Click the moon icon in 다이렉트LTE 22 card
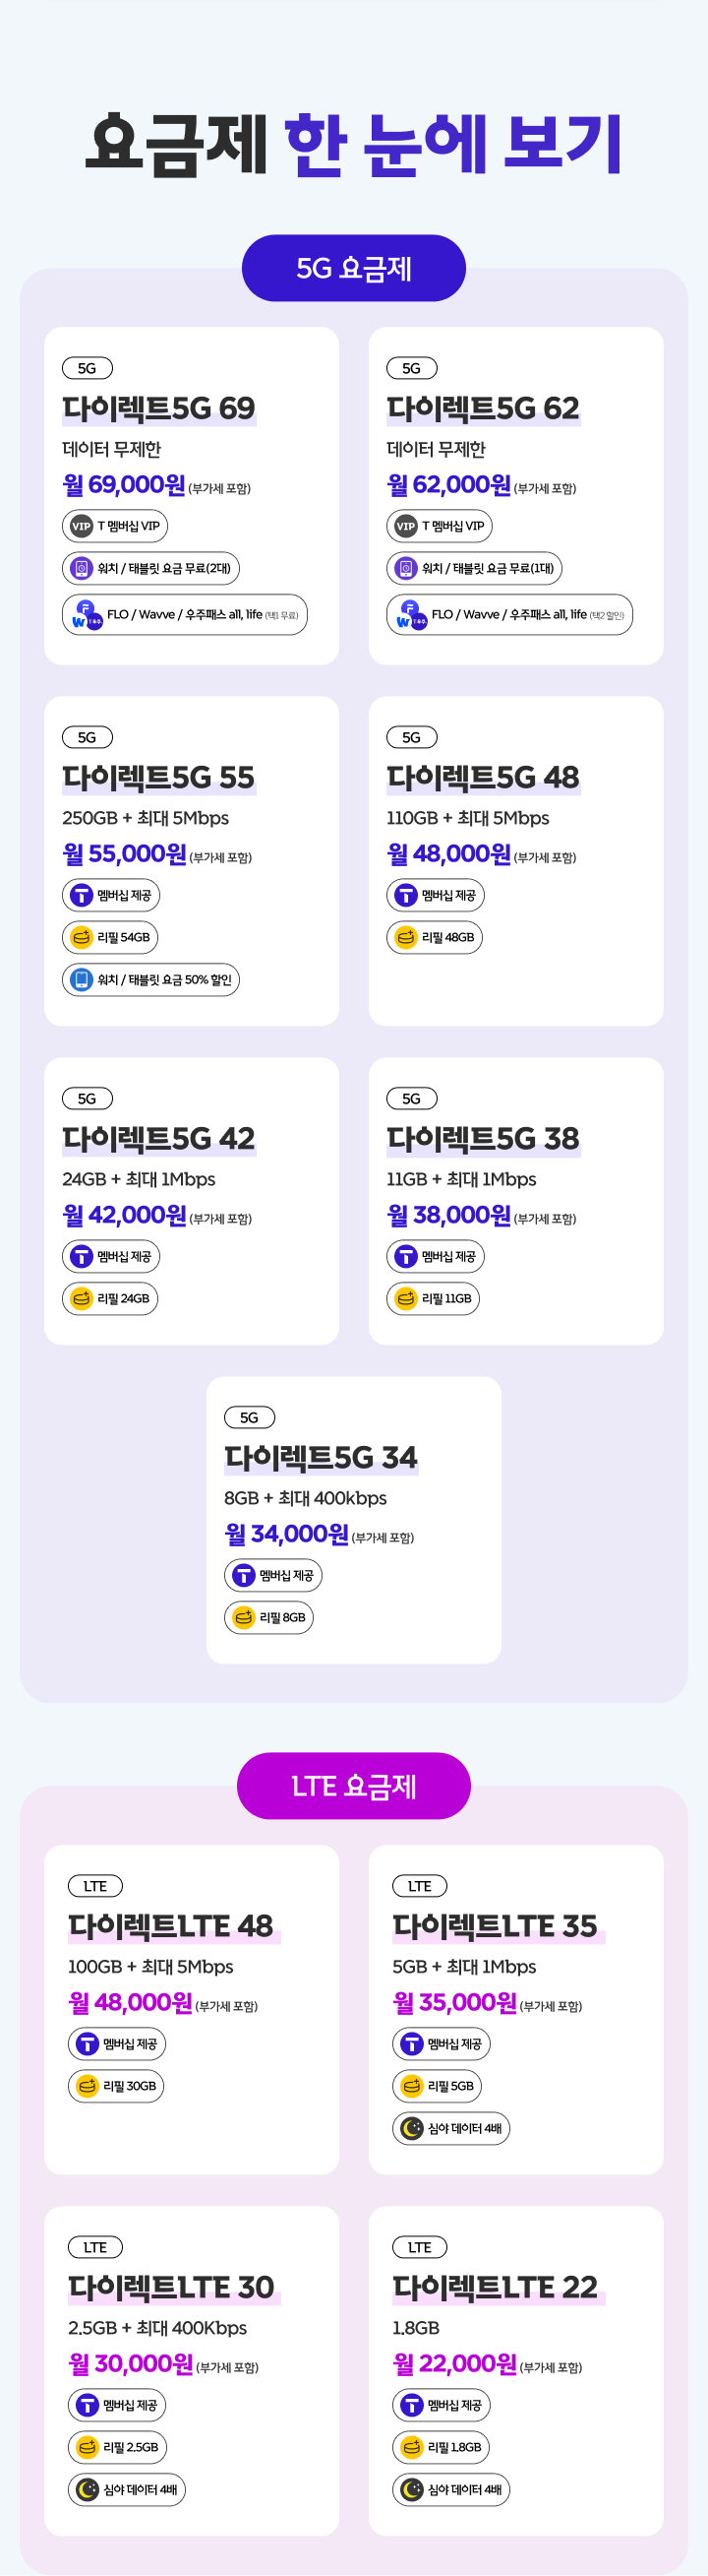The width and height of the screenshot is (708, 2576). point(411,2489)
